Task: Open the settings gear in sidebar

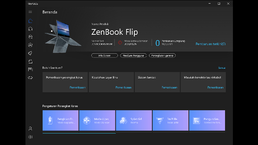Action: point(30,137)
